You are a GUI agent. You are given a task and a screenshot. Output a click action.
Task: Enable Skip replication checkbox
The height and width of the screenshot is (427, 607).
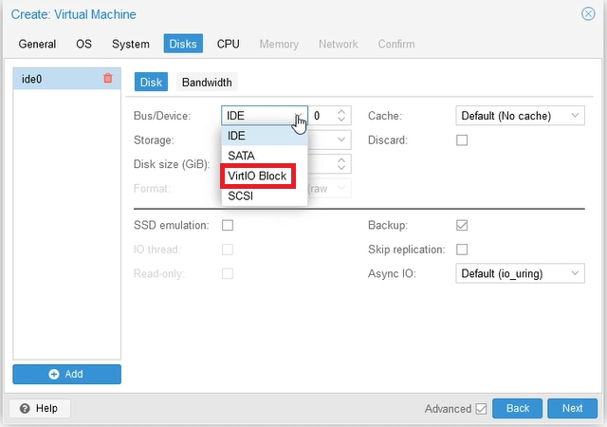(462, 250)
